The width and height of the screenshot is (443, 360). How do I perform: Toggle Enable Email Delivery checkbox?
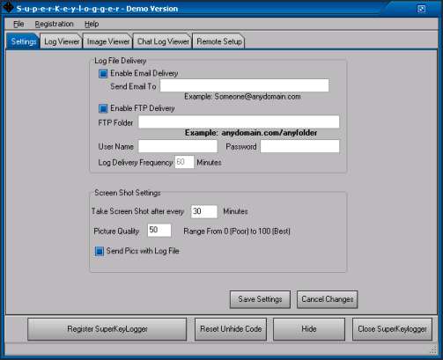coord(103,74)
